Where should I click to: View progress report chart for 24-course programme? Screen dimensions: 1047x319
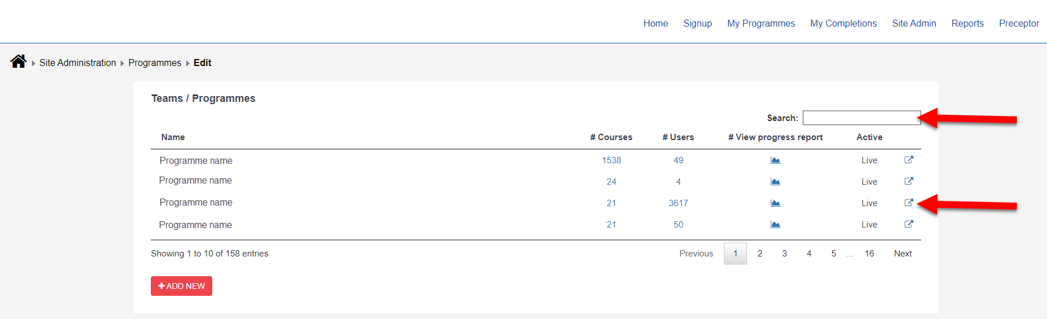pyautogui.click(x=775, y=182)
